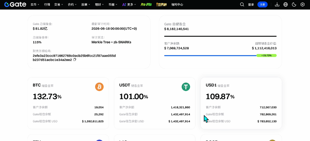Click the blue 注册 register button
The height and width of the screenshot is (141, 310).
[262, 4]
